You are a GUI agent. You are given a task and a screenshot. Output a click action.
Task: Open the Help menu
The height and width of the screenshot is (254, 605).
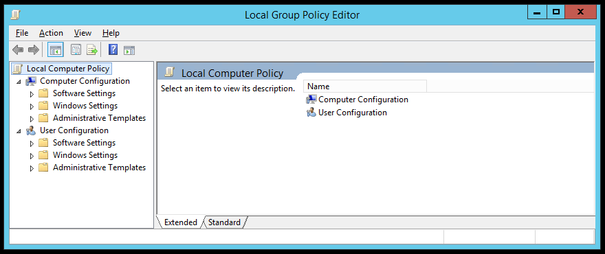click(111, 33)
